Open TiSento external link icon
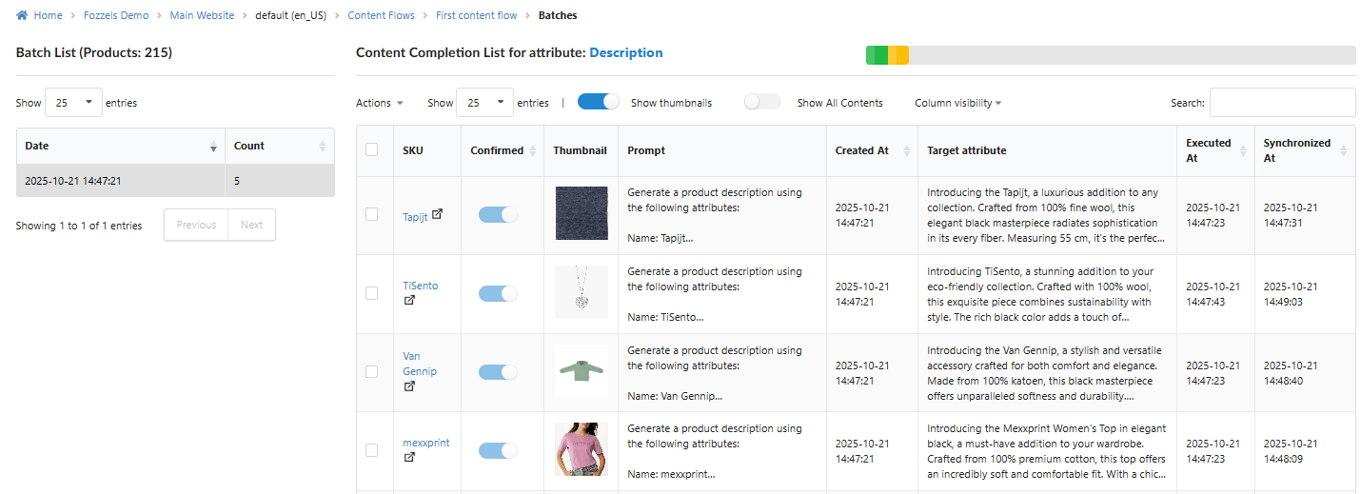The height and width of the screenshot is (494, 1361). [409, 300]
